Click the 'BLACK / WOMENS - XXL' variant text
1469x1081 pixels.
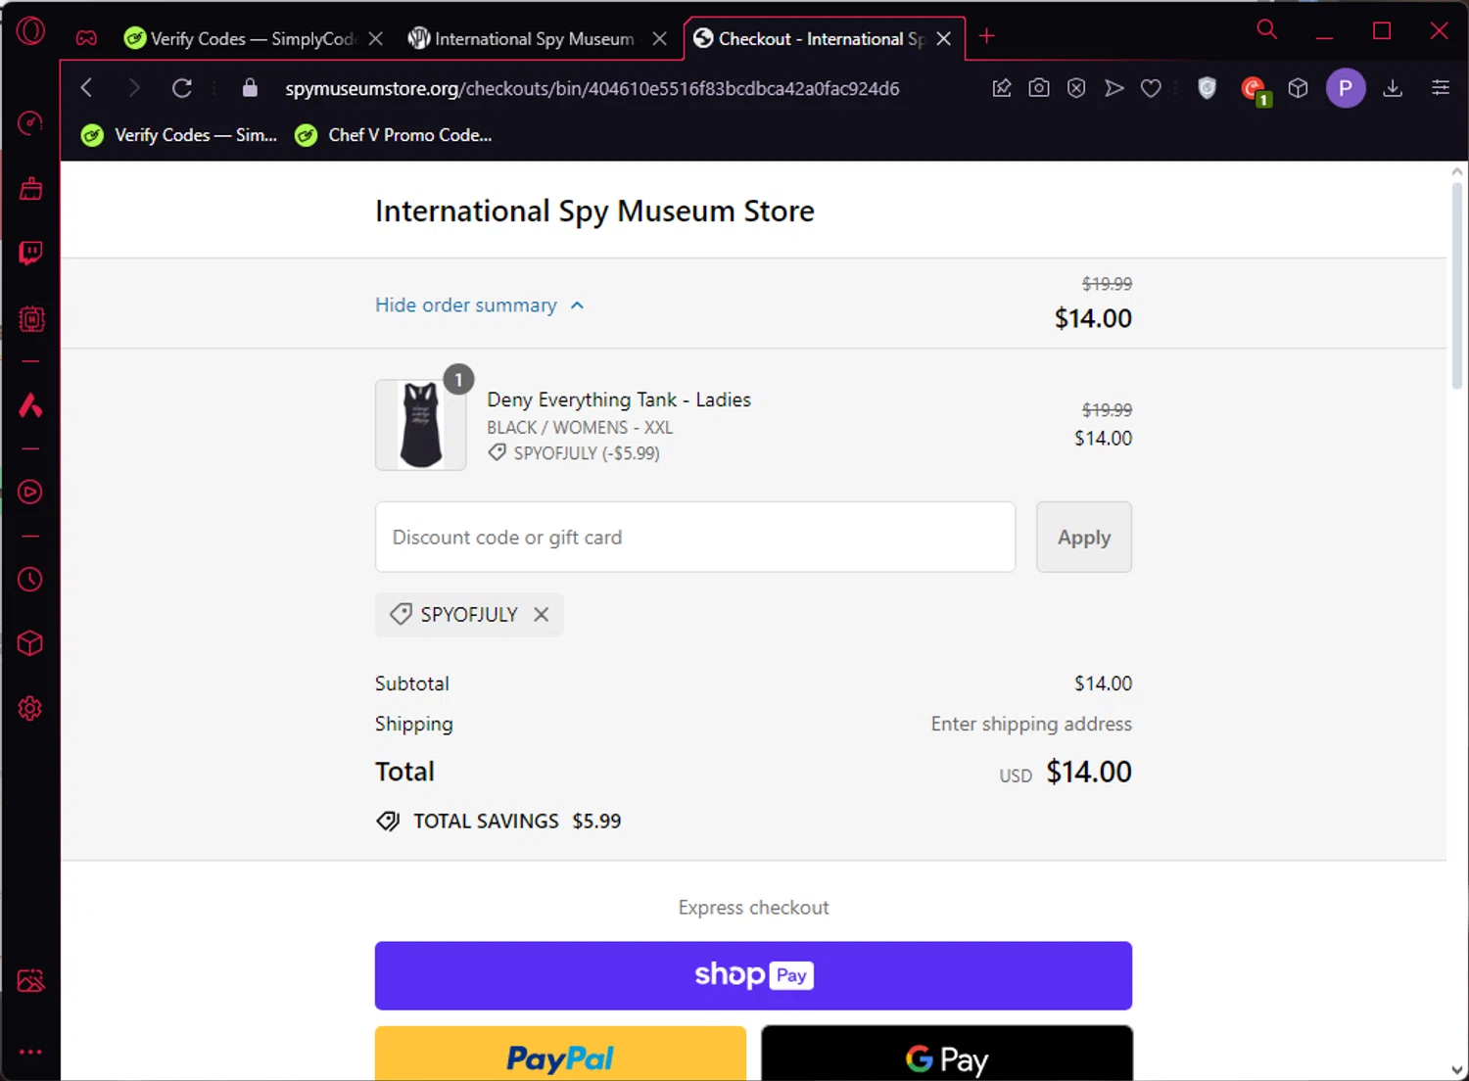580,428
